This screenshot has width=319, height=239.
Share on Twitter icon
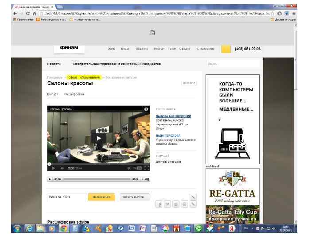167,204
